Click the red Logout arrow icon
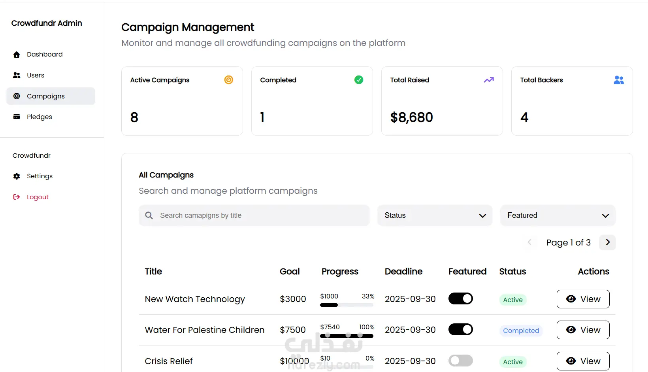 tap(17, 197)
